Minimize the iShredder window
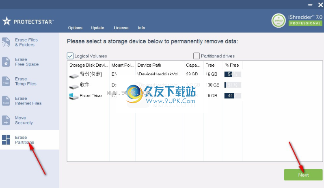Viewport: 324px width, 188px height. coord(310,5)
